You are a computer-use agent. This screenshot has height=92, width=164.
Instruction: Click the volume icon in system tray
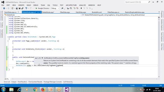pyautogui.click(x=150, y=90)
